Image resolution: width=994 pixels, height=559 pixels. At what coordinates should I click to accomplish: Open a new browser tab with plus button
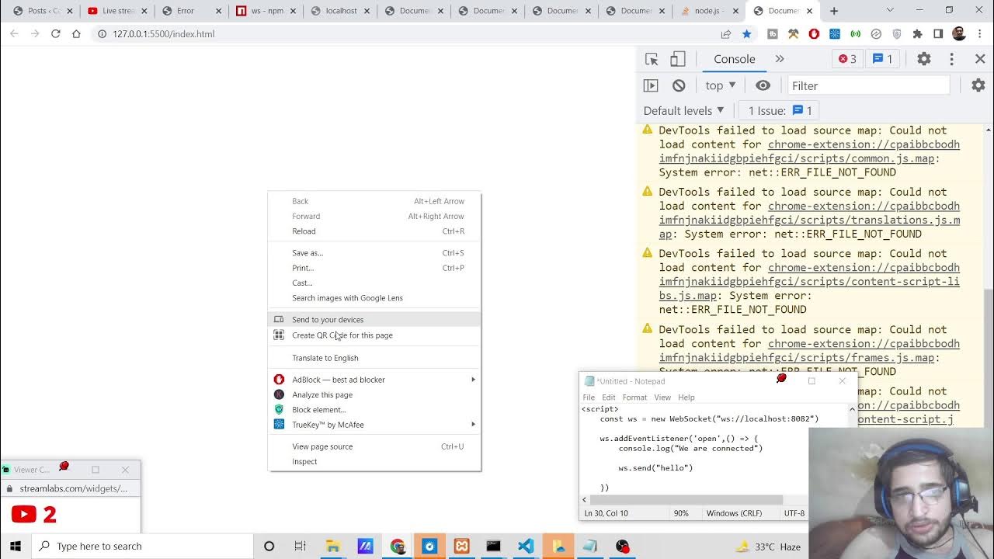coord(834,11)
